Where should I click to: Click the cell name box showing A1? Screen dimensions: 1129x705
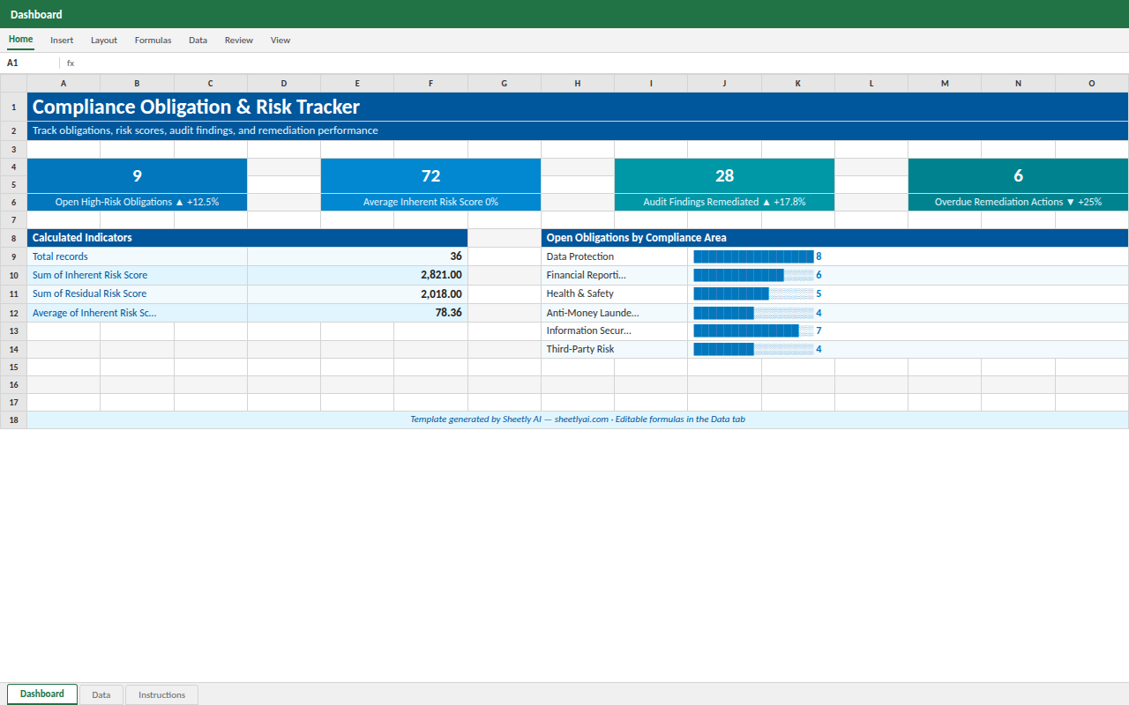point(31,63)
